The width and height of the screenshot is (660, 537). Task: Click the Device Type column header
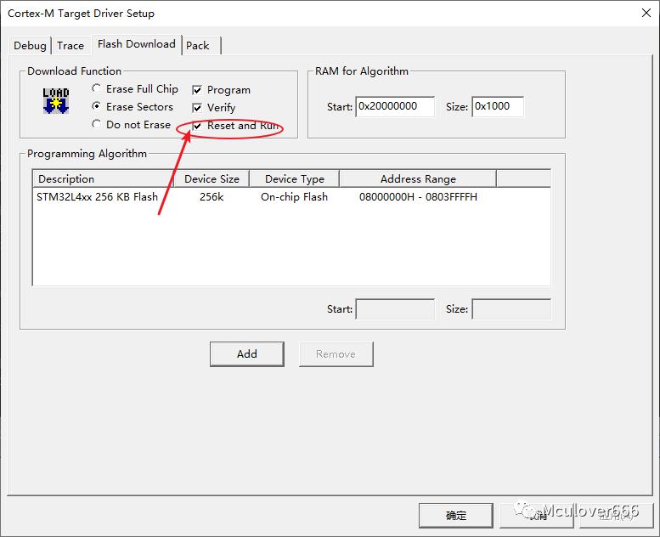(x=295, y=179)
